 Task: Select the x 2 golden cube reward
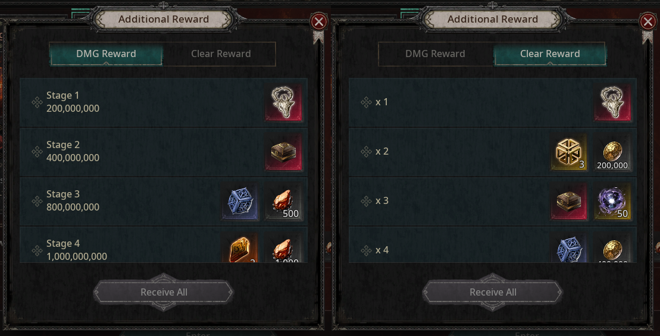(x=569, y=152)
